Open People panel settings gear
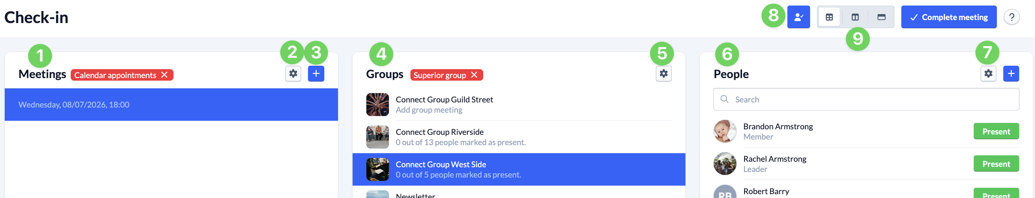1035x198 pixels. tap(988, 73)
